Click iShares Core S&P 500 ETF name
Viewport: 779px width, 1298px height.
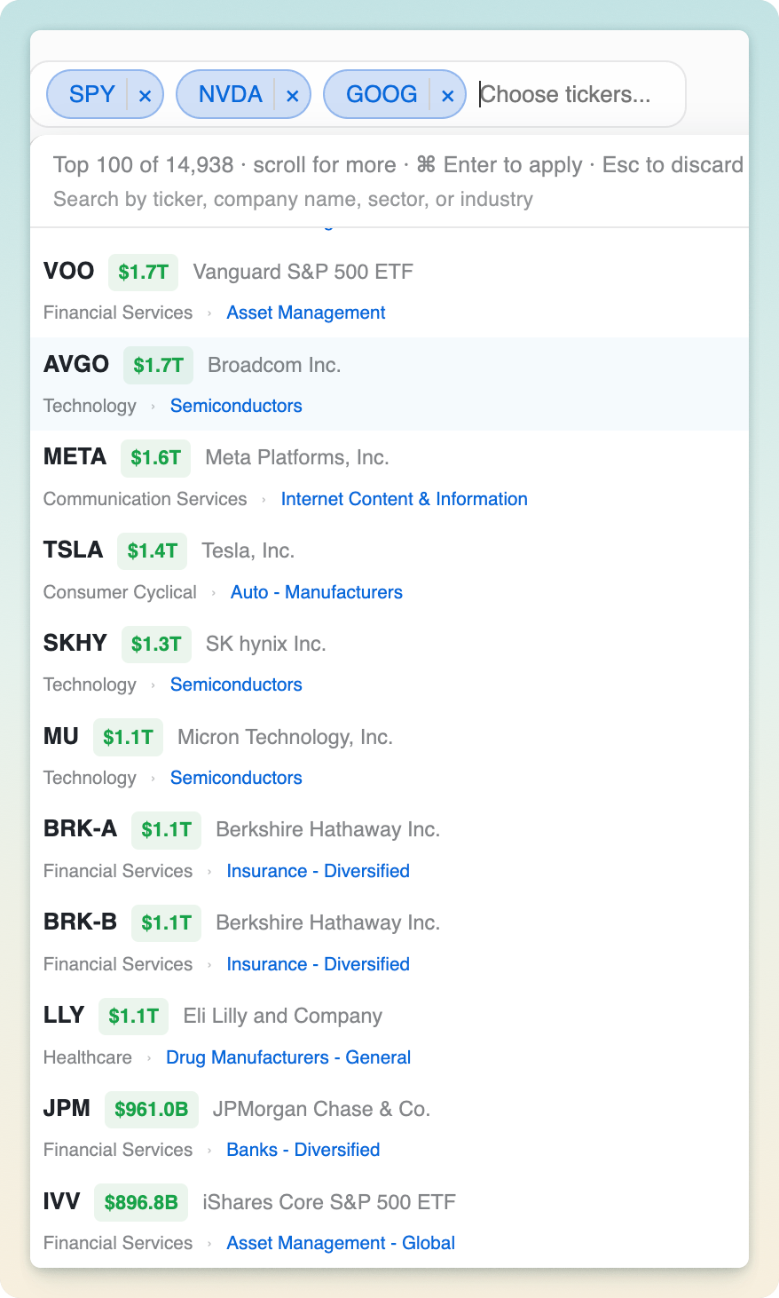(x=329, y=1202)
